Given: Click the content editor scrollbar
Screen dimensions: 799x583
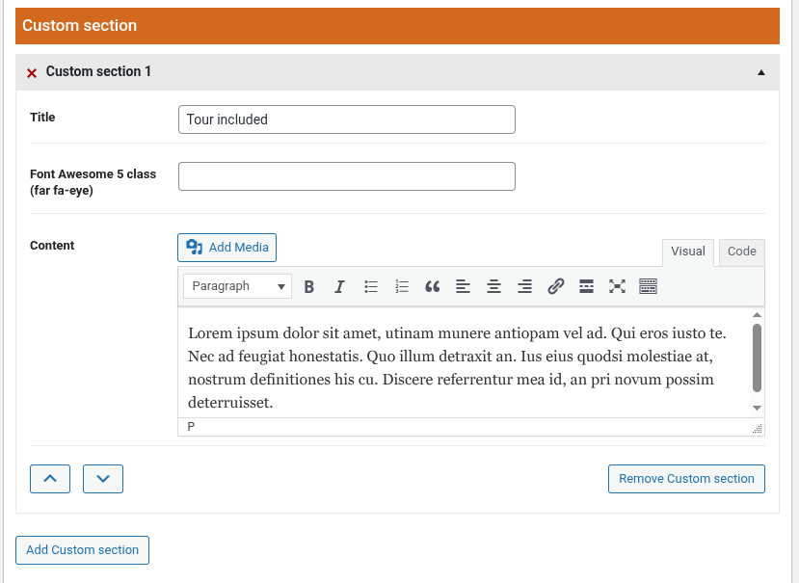Looking at the screenshot, I should point(757,358).
